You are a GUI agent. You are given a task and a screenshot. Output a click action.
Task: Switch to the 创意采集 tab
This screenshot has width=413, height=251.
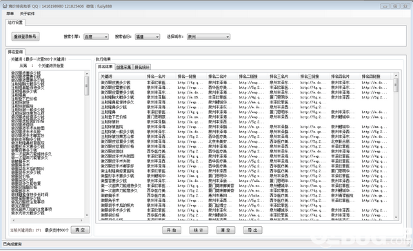[x=124, y=68]
